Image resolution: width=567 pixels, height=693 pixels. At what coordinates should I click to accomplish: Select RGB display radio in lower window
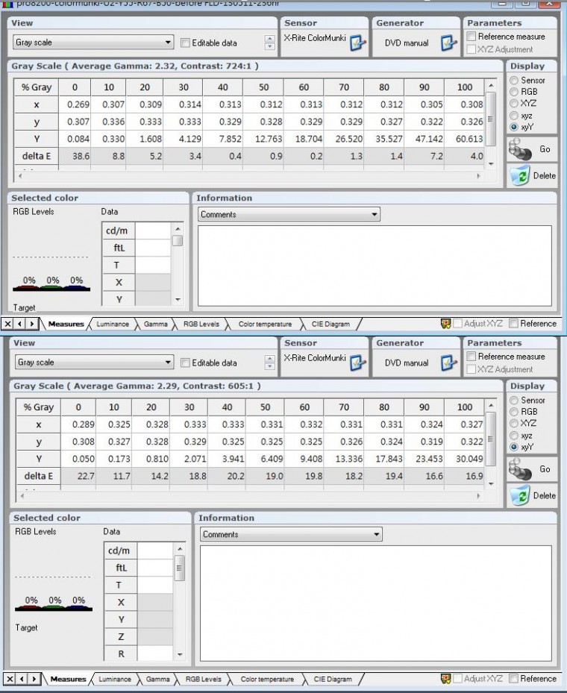tap(514, 412)
